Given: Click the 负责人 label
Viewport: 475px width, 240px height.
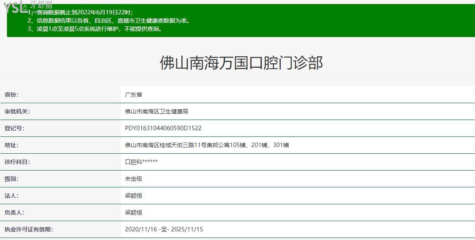Looking at the screenshot, I should 14,213.
